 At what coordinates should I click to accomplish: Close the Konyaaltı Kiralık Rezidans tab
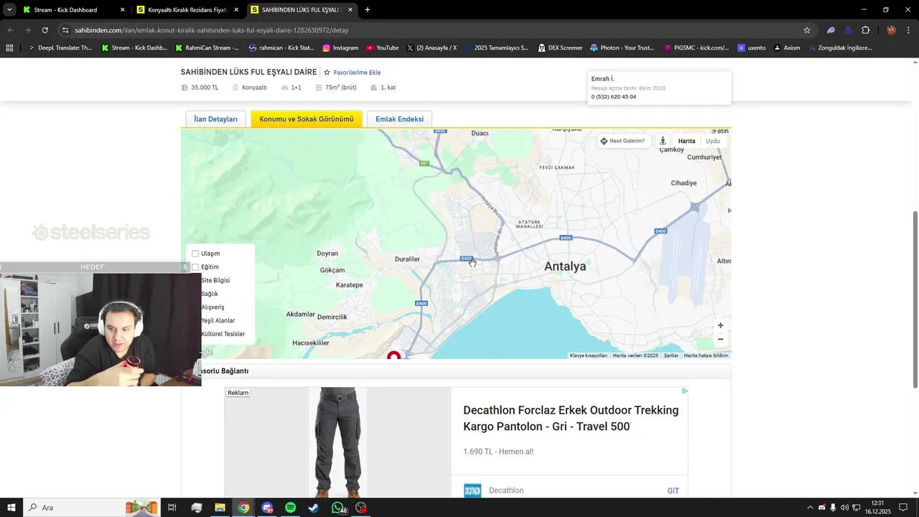tap(236, 10)
